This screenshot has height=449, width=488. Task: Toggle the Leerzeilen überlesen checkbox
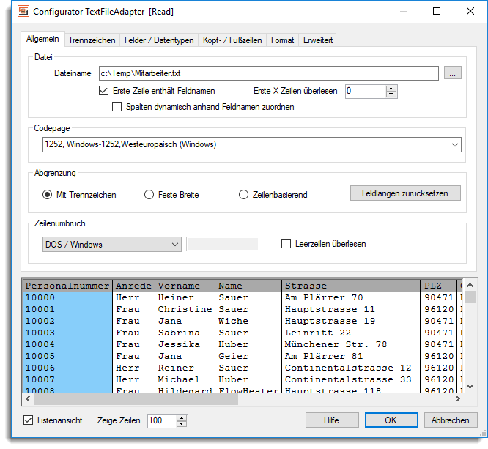(x=286, y=244)
